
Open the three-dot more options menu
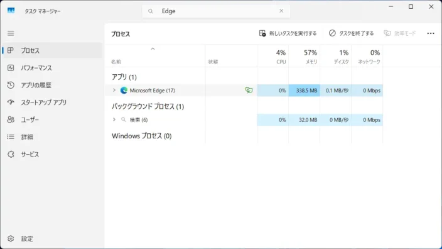[x=431, y=33]
